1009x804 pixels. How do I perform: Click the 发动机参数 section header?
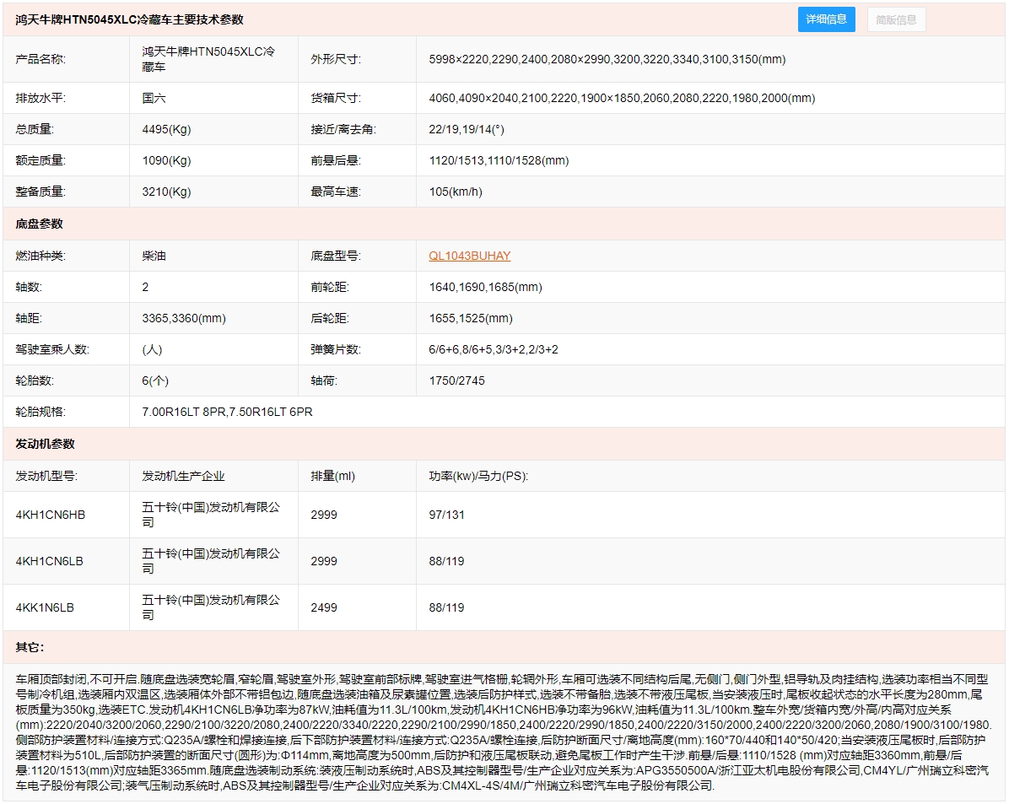[x=45, y=444]
